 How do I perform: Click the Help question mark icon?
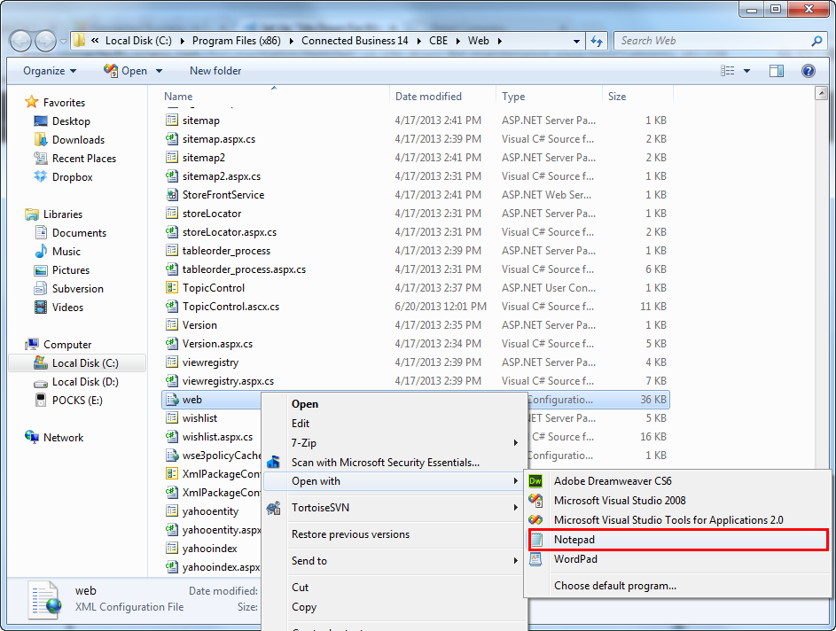point(808,71)
